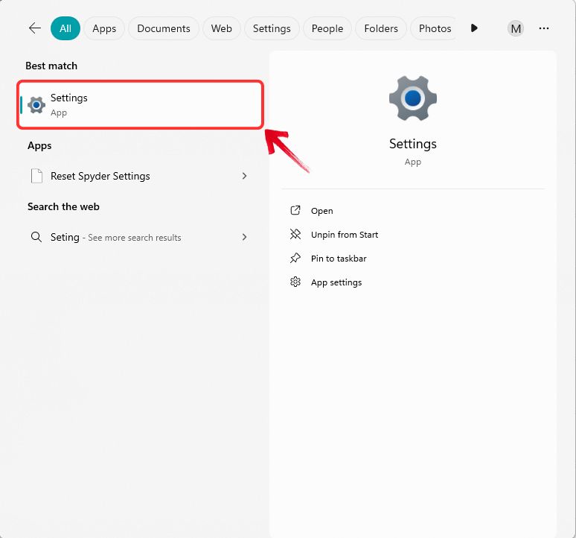
Task: Switch to the Folders filter tab
Action: pyautogui.click(x=381, y=28)
